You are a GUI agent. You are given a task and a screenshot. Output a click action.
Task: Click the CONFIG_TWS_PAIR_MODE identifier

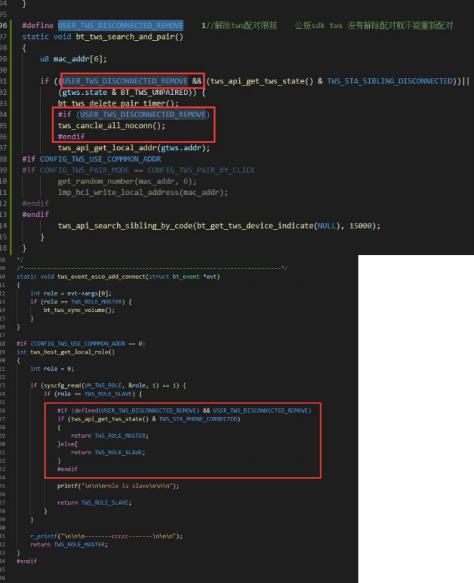85,170
